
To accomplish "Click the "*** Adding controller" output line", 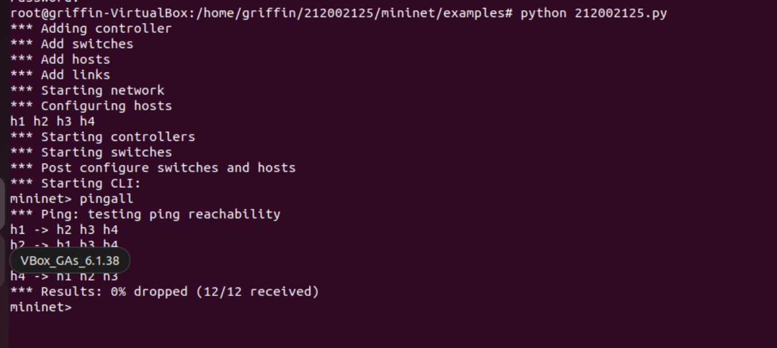I will point(90,28).
